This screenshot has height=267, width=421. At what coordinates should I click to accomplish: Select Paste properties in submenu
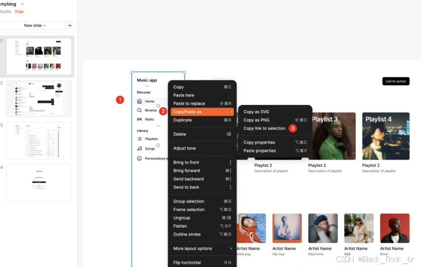(x=275, y=151)
